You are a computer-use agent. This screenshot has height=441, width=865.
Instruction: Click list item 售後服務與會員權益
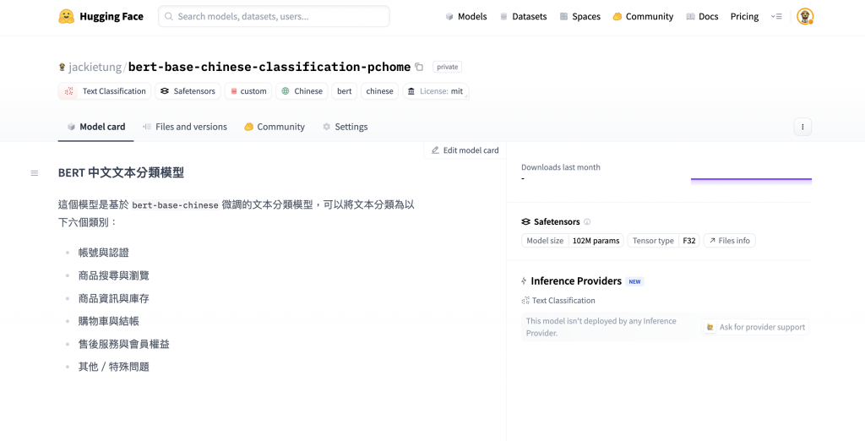124,344
